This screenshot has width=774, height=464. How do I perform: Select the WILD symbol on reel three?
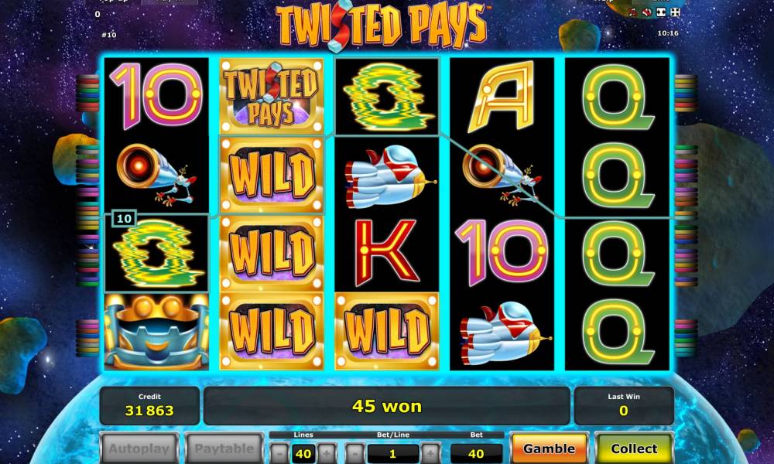point(386,331)
